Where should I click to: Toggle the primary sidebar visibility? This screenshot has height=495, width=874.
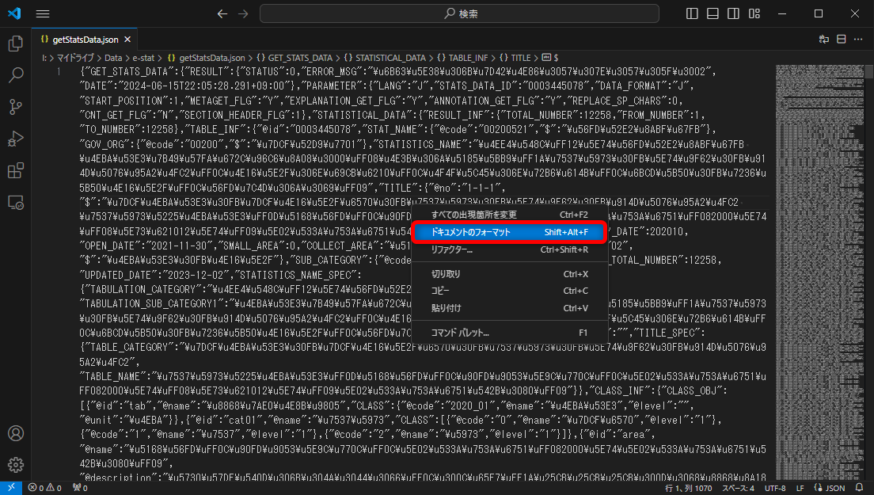[692, 13]
